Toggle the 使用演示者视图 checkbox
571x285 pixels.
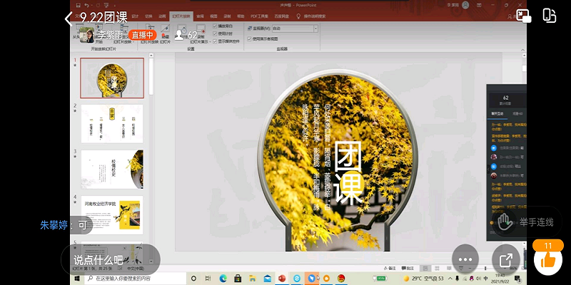pos(249,39)
